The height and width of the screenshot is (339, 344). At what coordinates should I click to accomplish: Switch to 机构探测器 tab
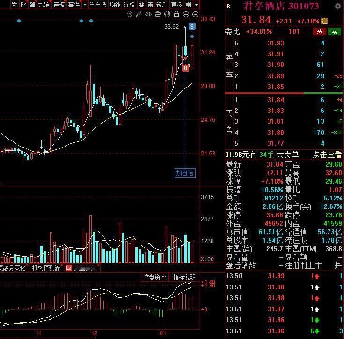(46, 268)
